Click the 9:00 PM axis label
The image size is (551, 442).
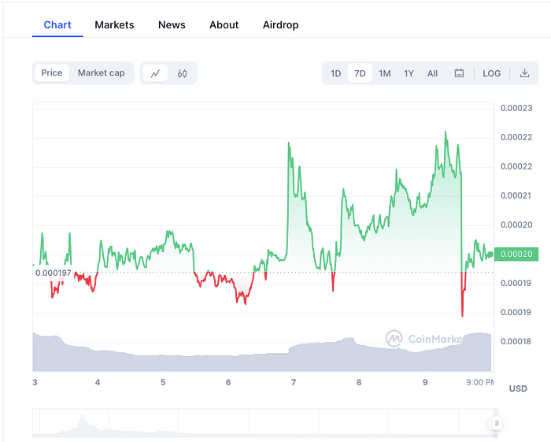(x=480, y=382)
